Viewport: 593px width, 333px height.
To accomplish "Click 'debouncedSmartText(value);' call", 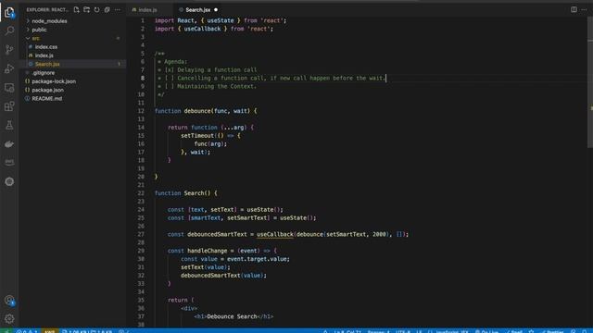I will tap(223, 276).
